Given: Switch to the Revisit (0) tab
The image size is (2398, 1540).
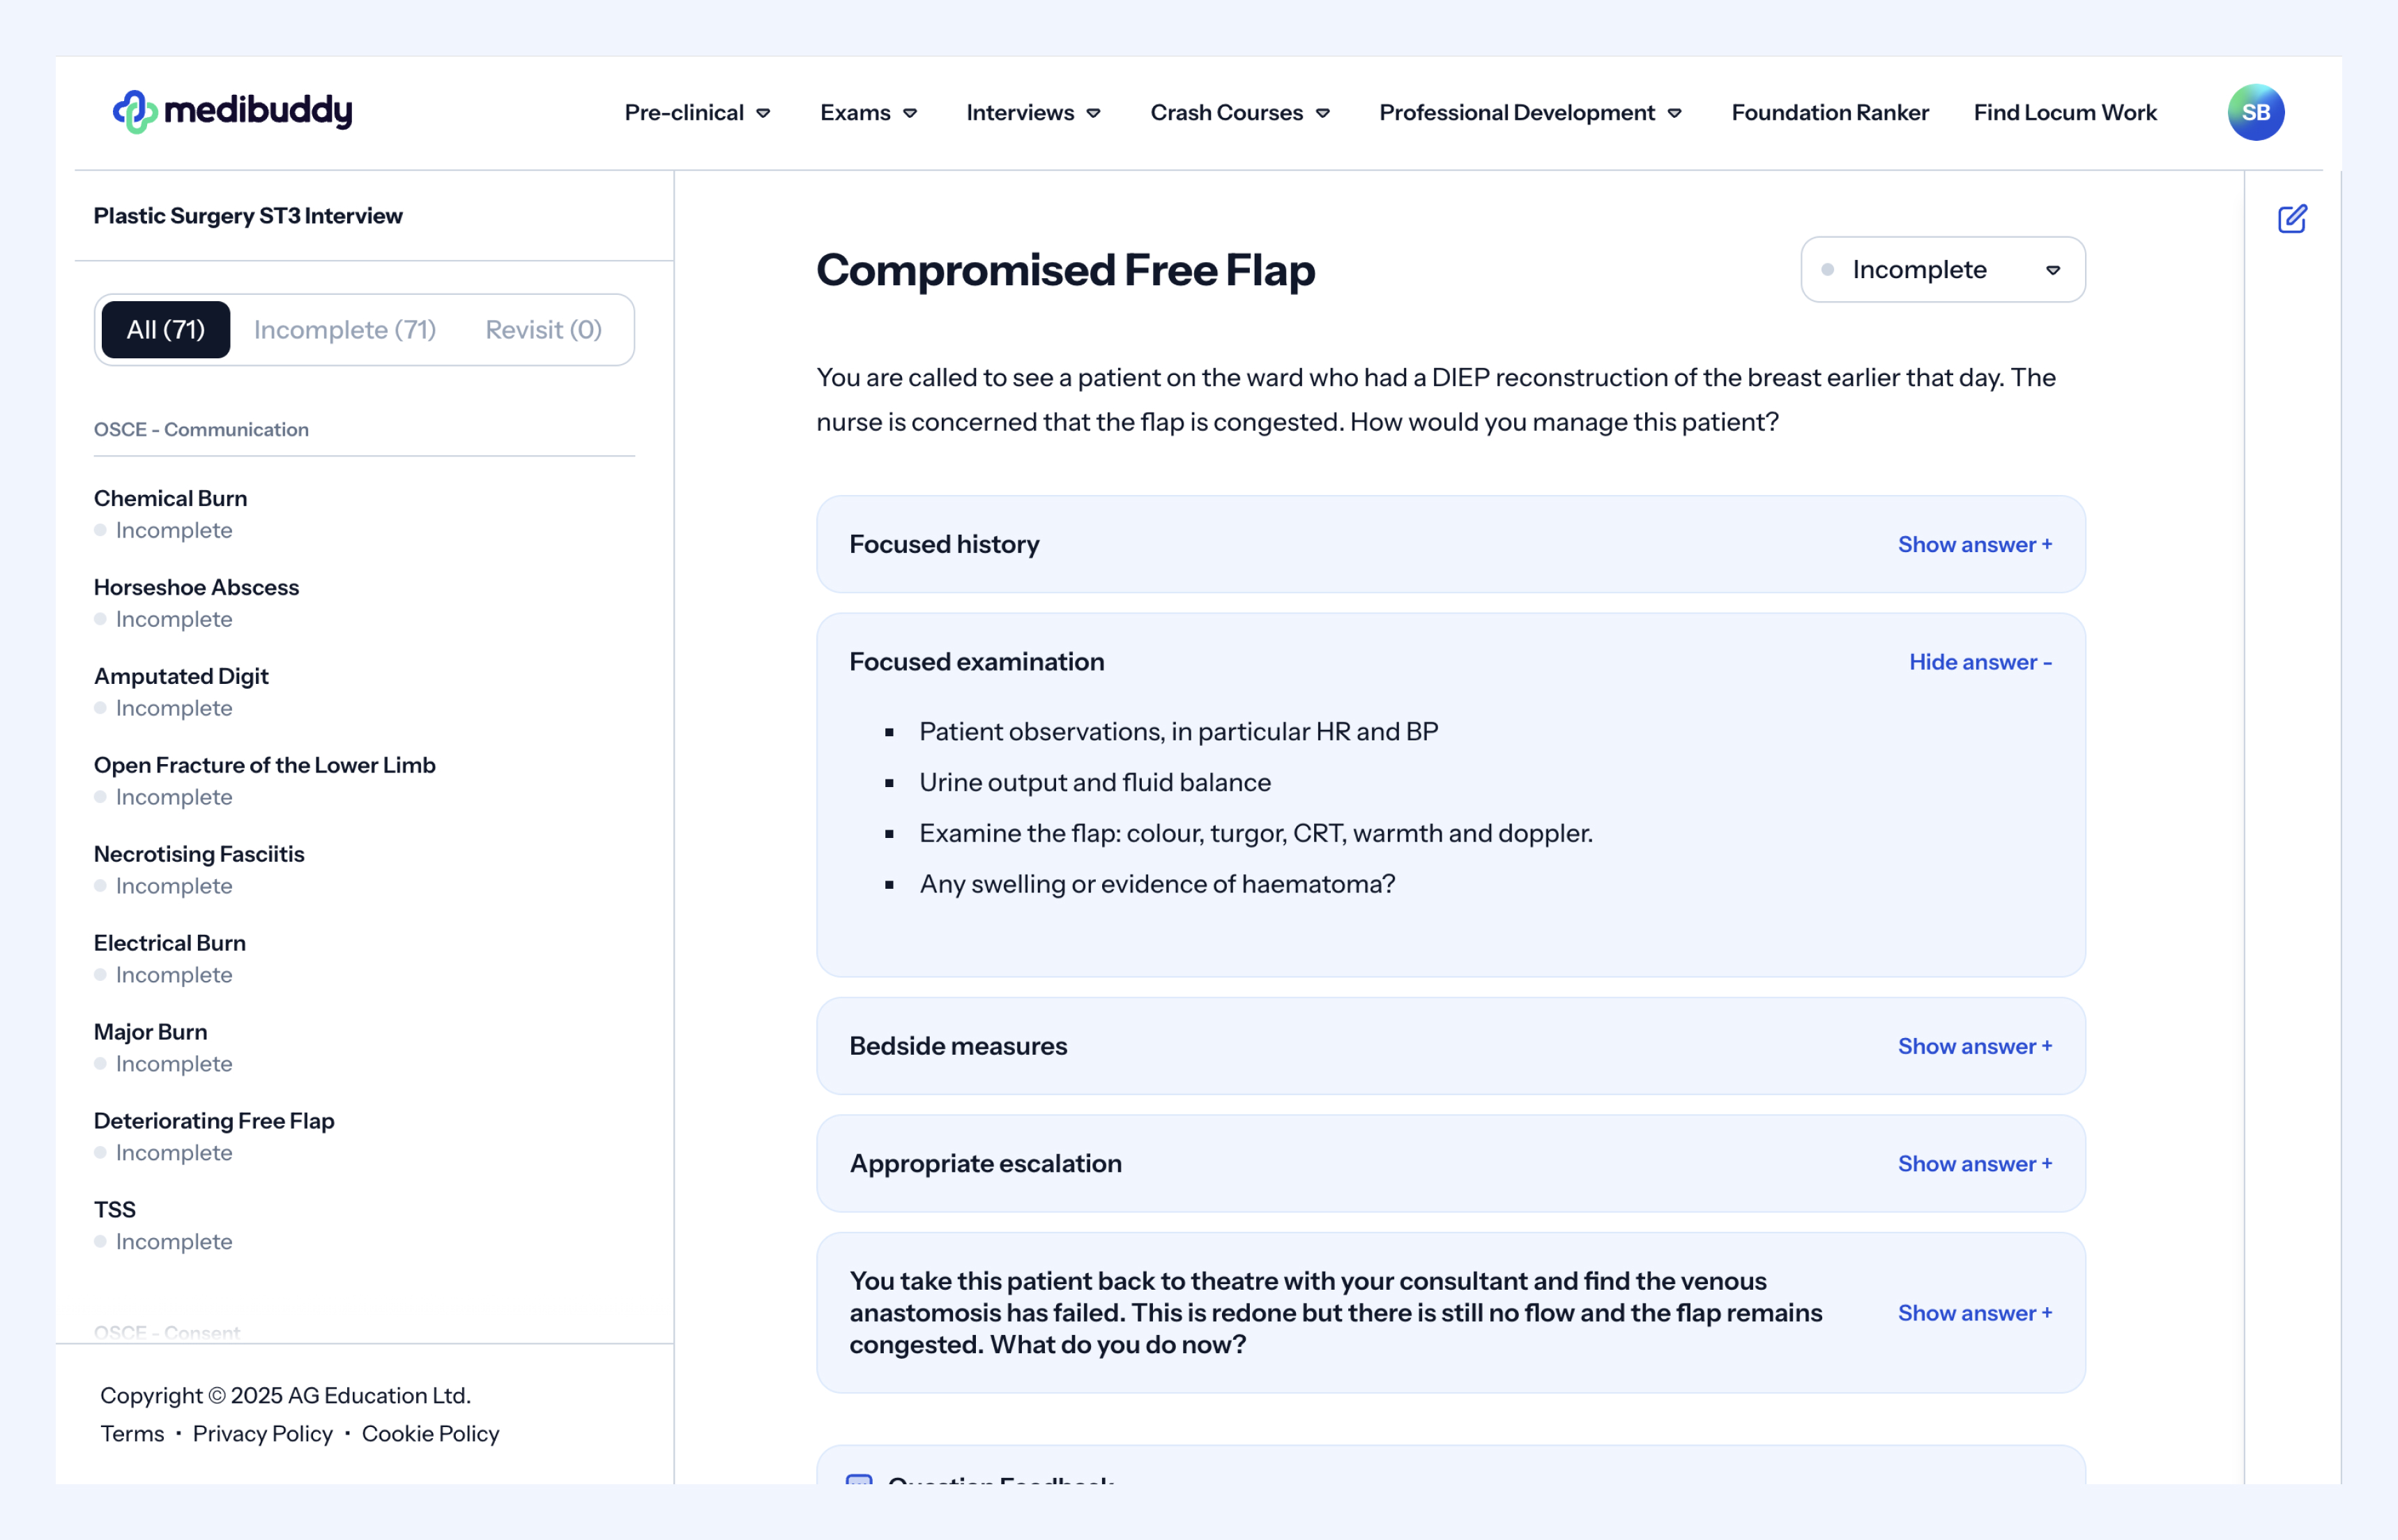Looking at the screenshot, I should [x=543, y=330].
